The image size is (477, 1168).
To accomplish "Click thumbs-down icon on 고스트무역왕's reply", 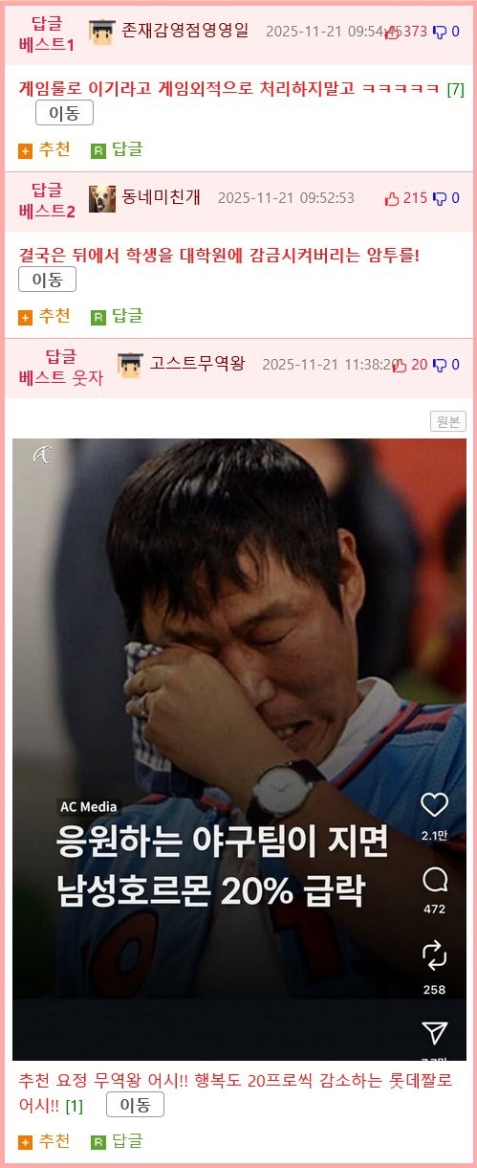I will 440,365.
